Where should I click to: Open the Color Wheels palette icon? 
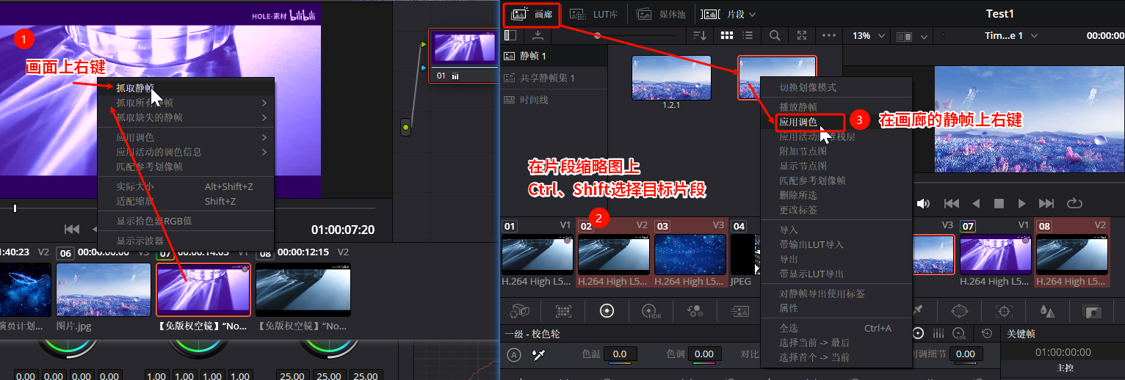[x=607, y=311]
